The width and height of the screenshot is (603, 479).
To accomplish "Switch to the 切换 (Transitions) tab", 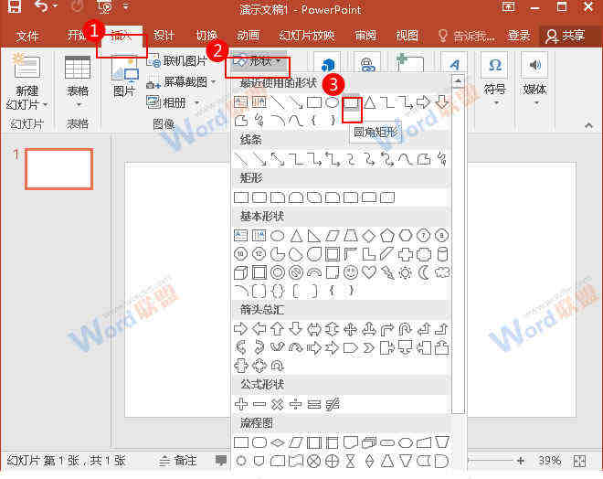I will point(206,36).
